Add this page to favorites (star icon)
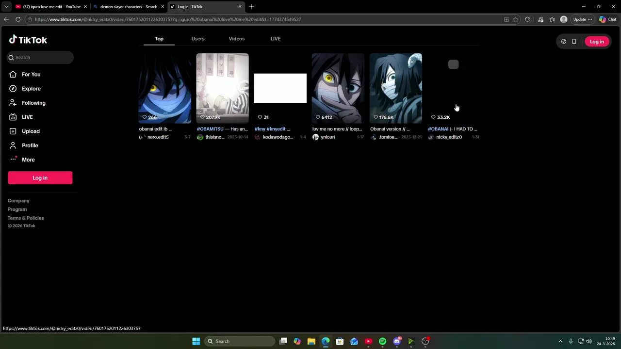This screenshot has height=349, width=621. [515, 19]
